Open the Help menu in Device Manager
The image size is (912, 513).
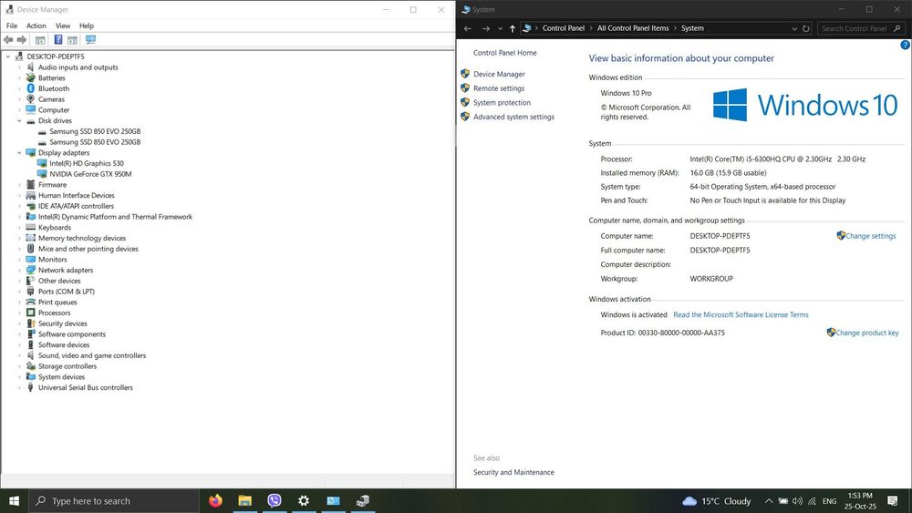87,26
